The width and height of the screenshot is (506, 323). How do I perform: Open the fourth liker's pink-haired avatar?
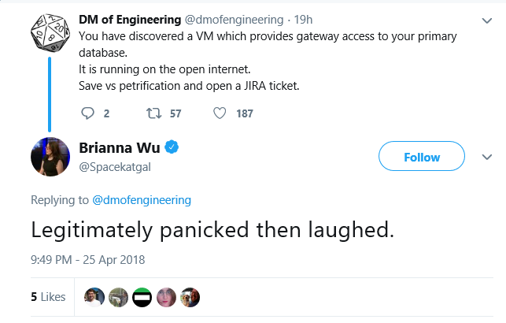click(x=166, y=297)
